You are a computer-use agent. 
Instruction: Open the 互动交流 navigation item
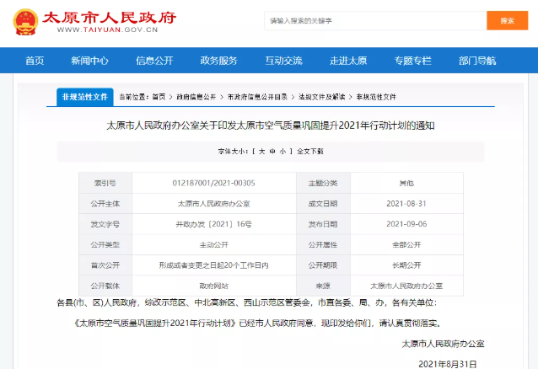click(283, 61)
